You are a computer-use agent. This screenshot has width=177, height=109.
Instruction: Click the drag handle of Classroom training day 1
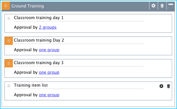(x=9, y=18)
